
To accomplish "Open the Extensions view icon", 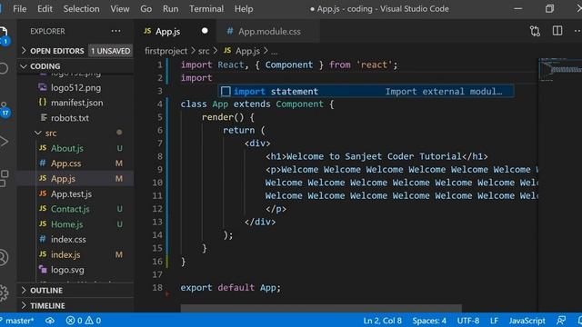I will pos(4,178).
